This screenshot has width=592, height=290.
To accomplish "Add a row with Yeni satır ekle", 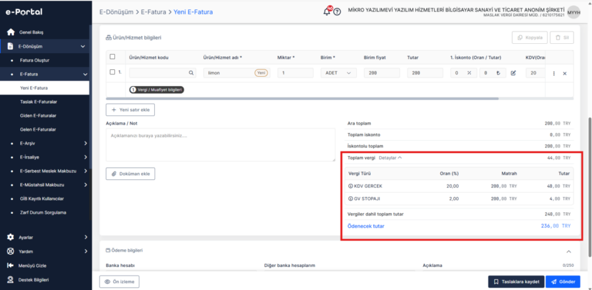I will [130, 110].
